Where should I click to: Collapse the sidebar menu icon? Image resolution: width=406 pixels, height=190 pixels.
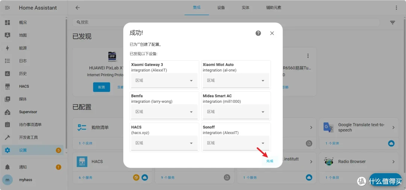[8, 8]
